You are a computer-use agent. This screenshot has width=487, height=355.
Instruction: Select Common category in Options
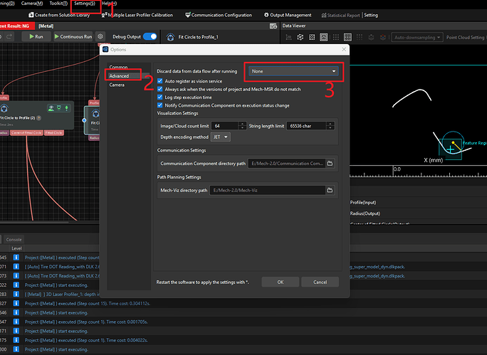[x=118, y=67]
